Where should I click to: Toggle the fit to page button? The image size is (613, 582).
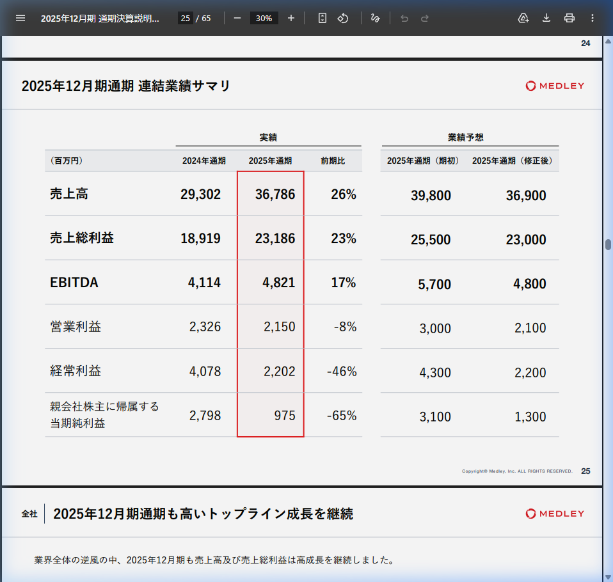click(x=322, y=18)
